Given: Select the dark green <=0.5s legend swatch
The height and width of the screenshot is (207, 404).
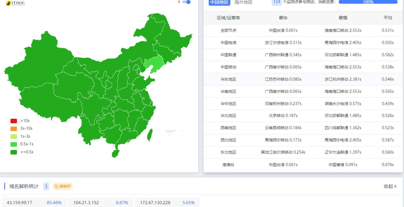Looking at the screenshot, I should [x=14, y=152].
